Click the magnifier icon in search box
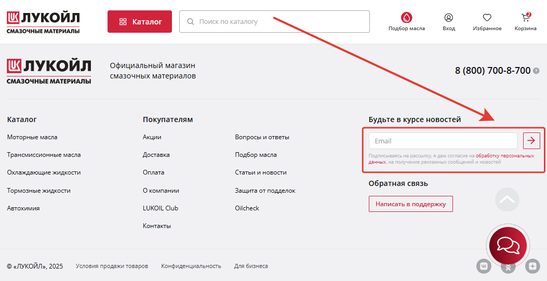Image resolution: width=547 pixels, height=281 pixels. pos(191,22)
